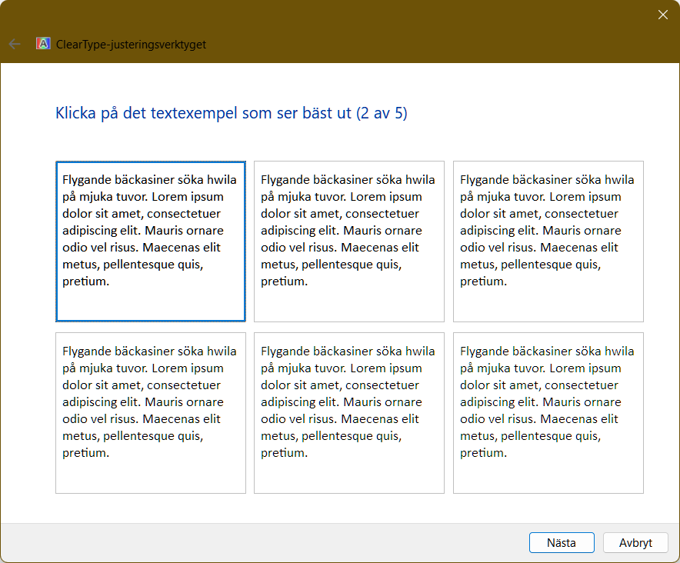Select the bottom-middle text sample
This screenshot has width=680, height=563.
click(x=348, y=412)
